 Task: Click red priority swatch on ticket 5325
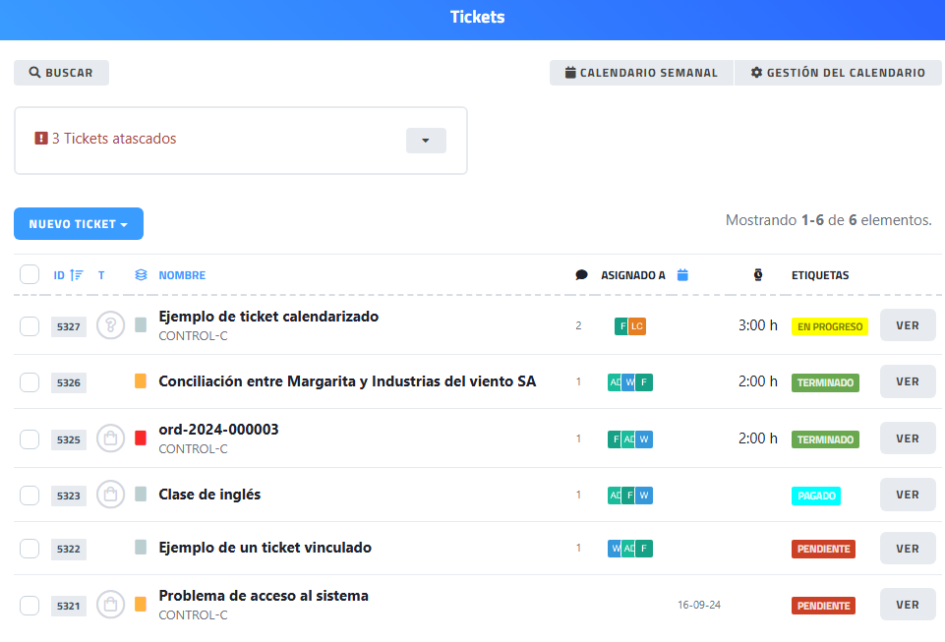141,438
